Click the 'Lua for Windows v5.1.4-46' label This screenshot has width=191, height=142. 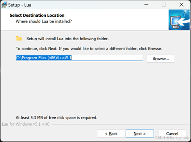click(x=26, y=124)
